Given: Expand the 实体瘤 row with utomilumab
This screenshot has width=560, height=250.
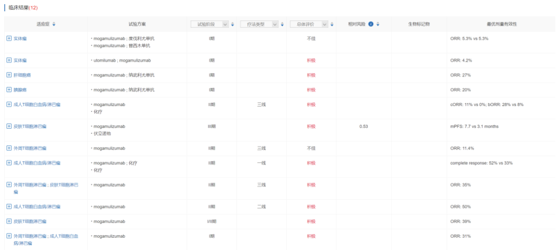Looking at the screenshot, I should [x=9, y=60].
